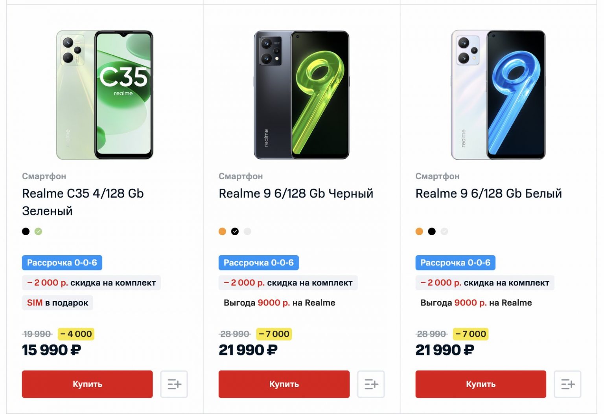View the white Realme 9 product image

498,95
